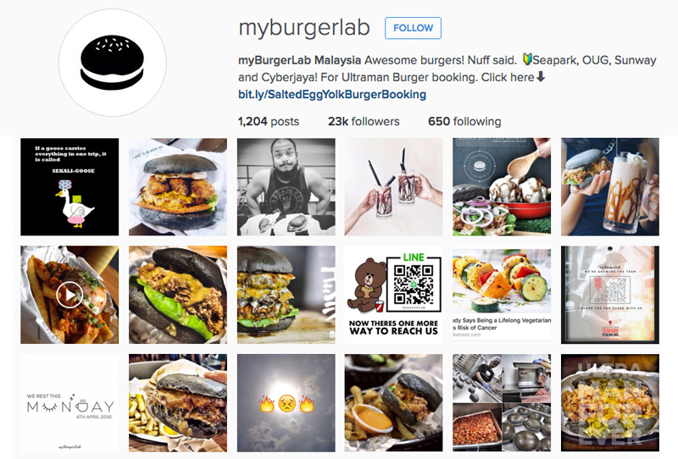Open the Sekali-Goose goose cartoon post
The width and height of the screenshot is (678, 459).
pos(69,186)
